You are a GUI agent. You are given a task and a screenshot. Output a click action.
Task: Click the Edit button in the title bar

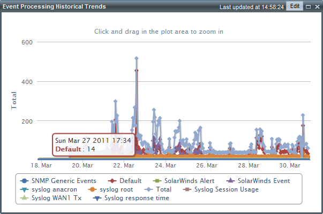[x=295, y=6]
